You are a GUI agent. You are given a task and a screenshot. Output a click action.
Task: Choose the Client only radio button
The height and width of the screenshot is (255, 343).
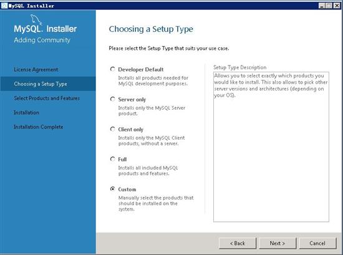click(112, 129)
